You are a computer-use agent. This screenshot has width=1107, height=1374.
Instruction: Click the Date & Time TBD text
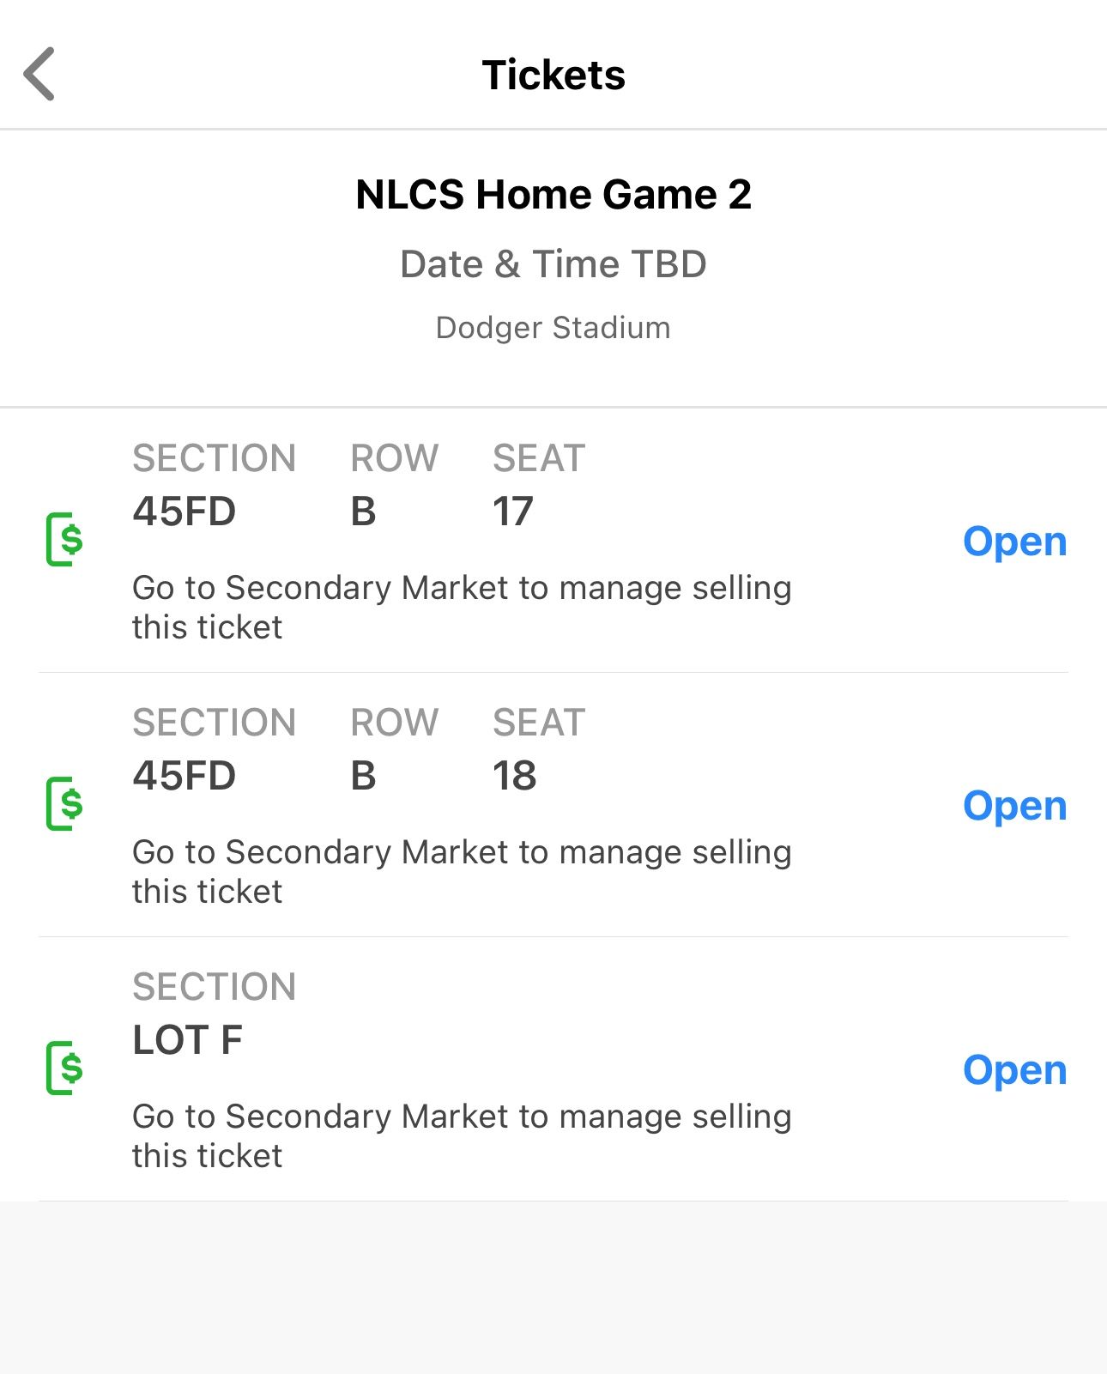point(553,264)
